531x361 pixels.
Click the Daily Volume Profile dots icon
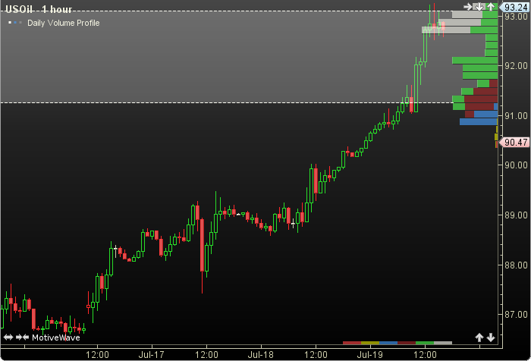[15, 23]
